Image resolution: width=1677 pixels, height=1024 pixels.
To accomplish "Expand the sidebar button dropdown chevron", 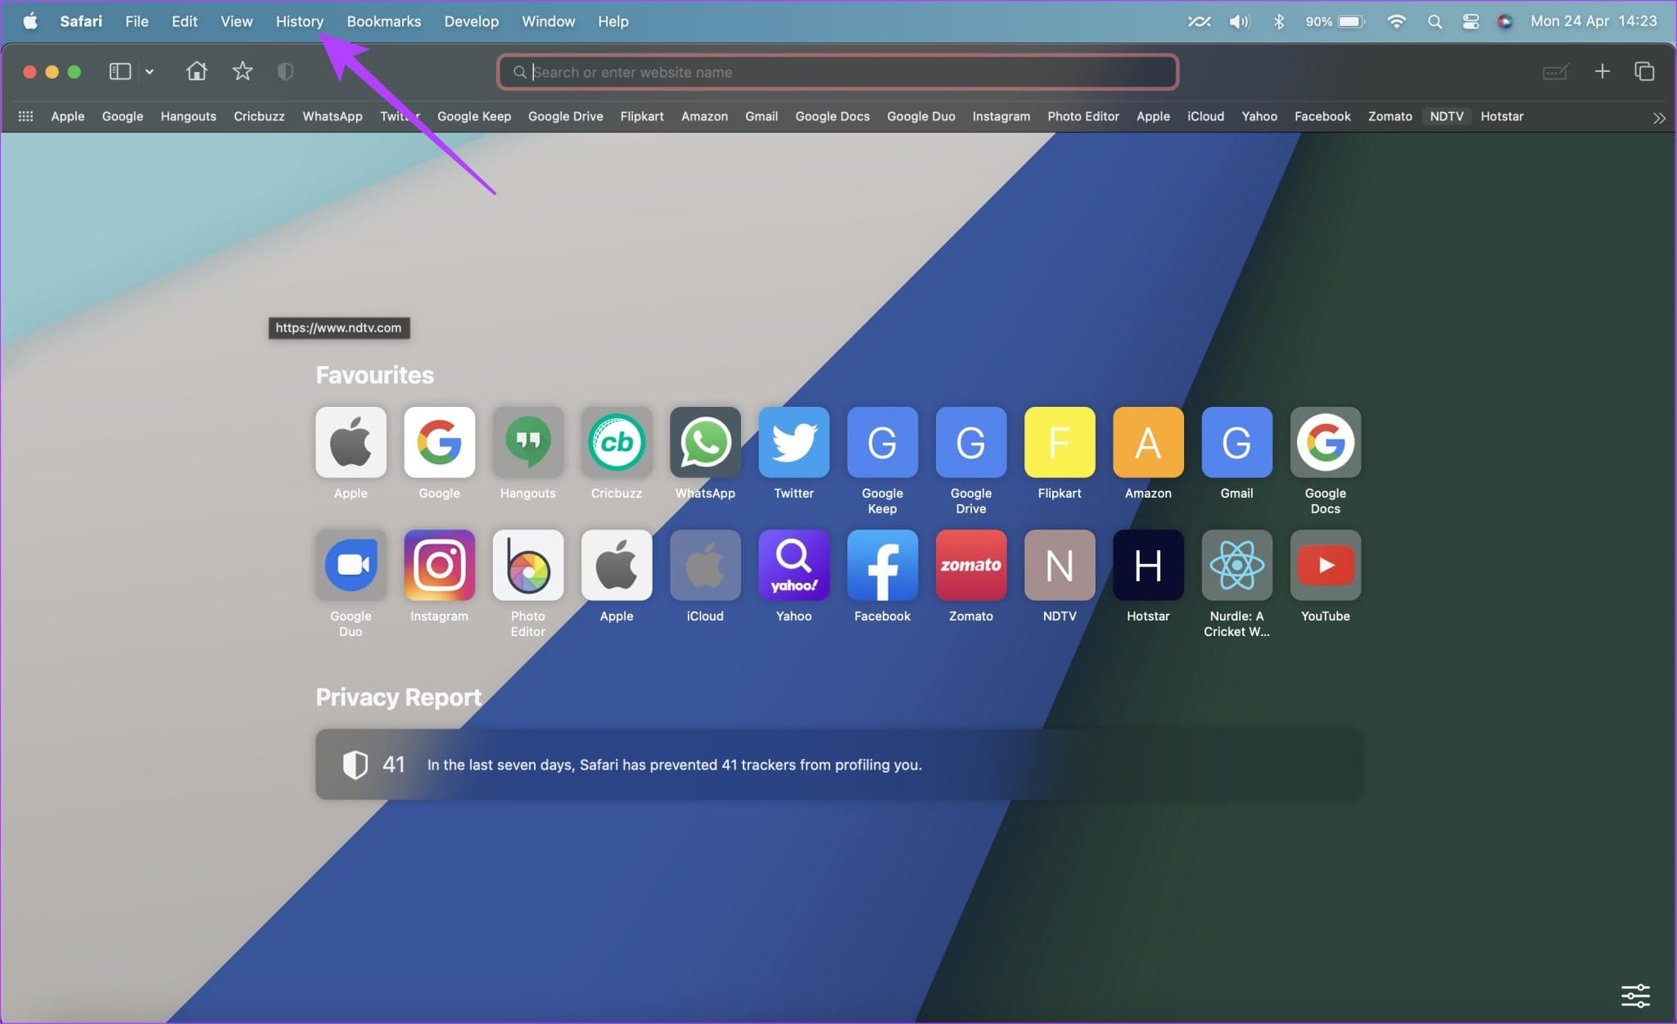I will tap(149, 71).
